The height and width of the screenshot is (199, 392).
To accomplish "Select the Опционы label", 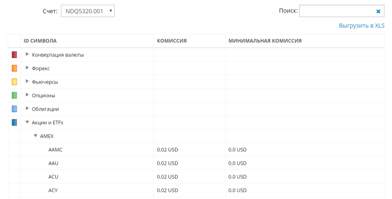I will click(x=43, y=96).
